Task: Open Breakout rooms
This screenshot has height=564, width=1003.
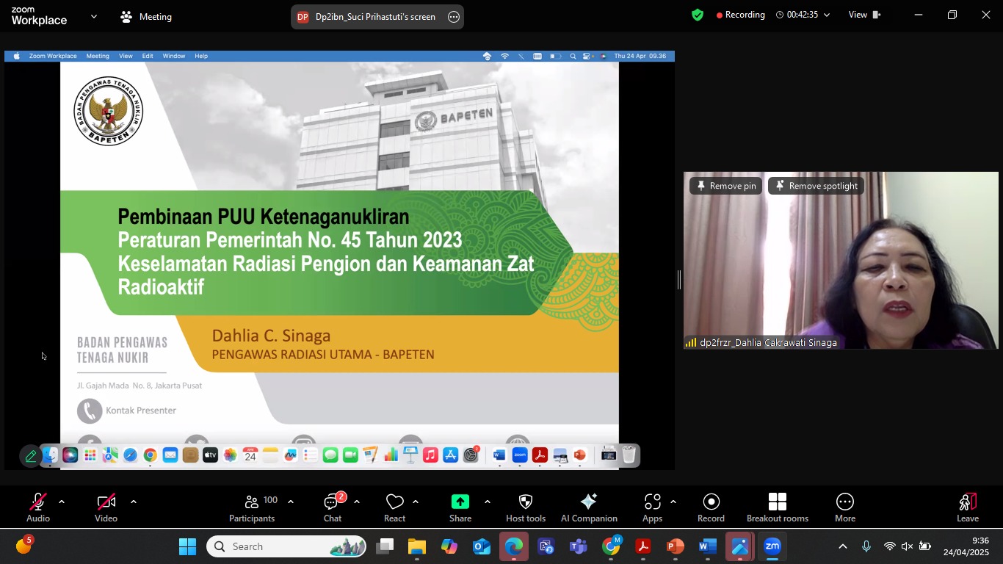Action: point(778,507)
